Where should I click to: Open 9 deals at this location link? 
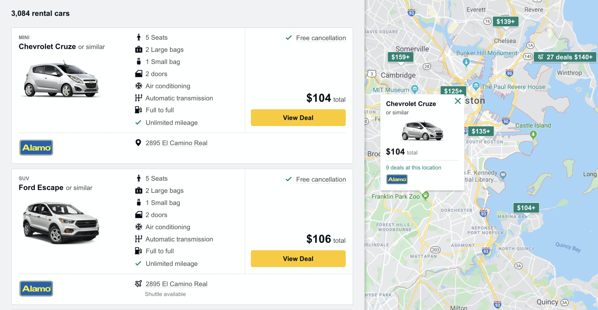413,168
